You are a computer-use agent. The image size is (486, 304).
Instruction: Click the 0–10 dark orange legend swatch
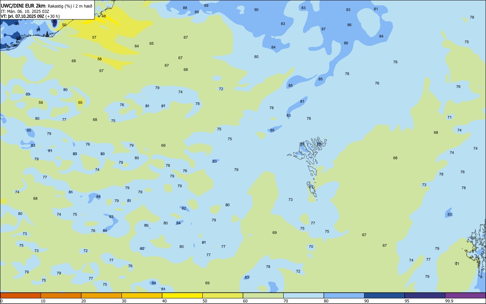point(21,295)
